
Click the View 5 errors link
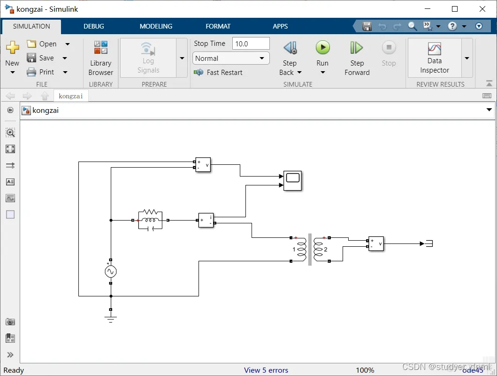click(266, 370)
